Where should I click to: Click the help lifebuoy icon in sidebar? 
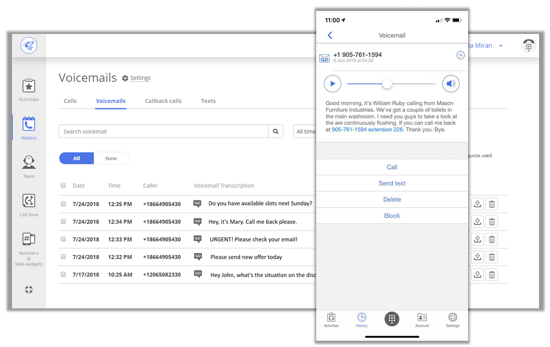[29, 290]
